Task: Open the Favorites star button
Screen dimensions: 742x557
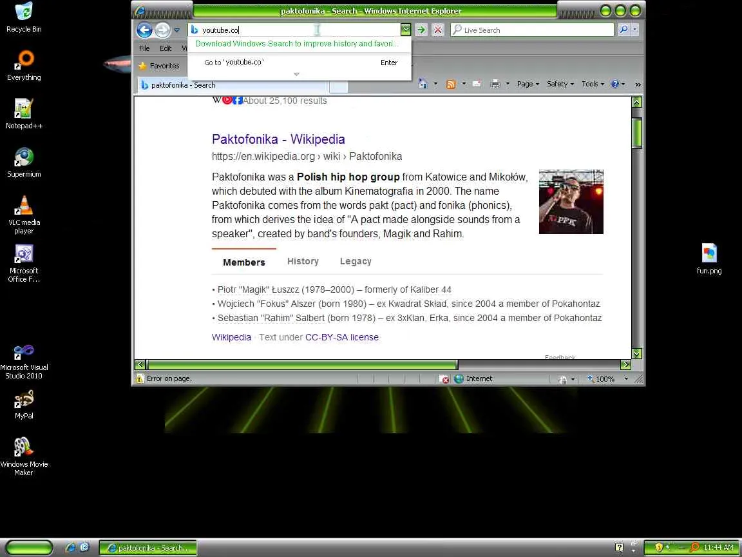Action: tap(159, 66)
